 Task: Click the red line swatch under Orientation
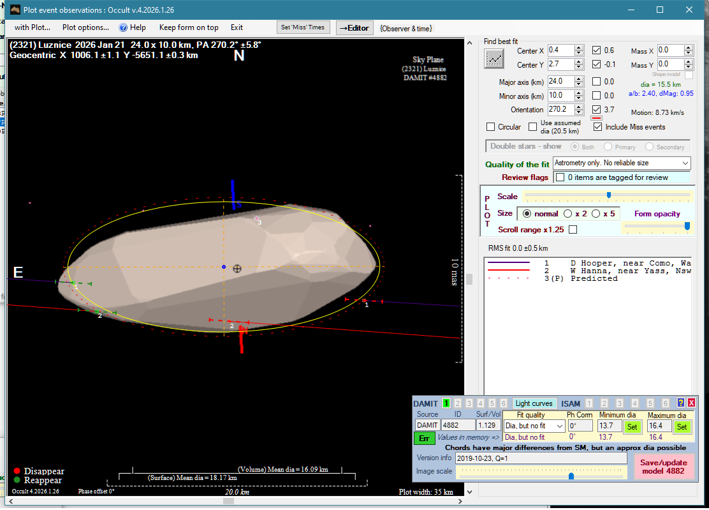(597, 118)
